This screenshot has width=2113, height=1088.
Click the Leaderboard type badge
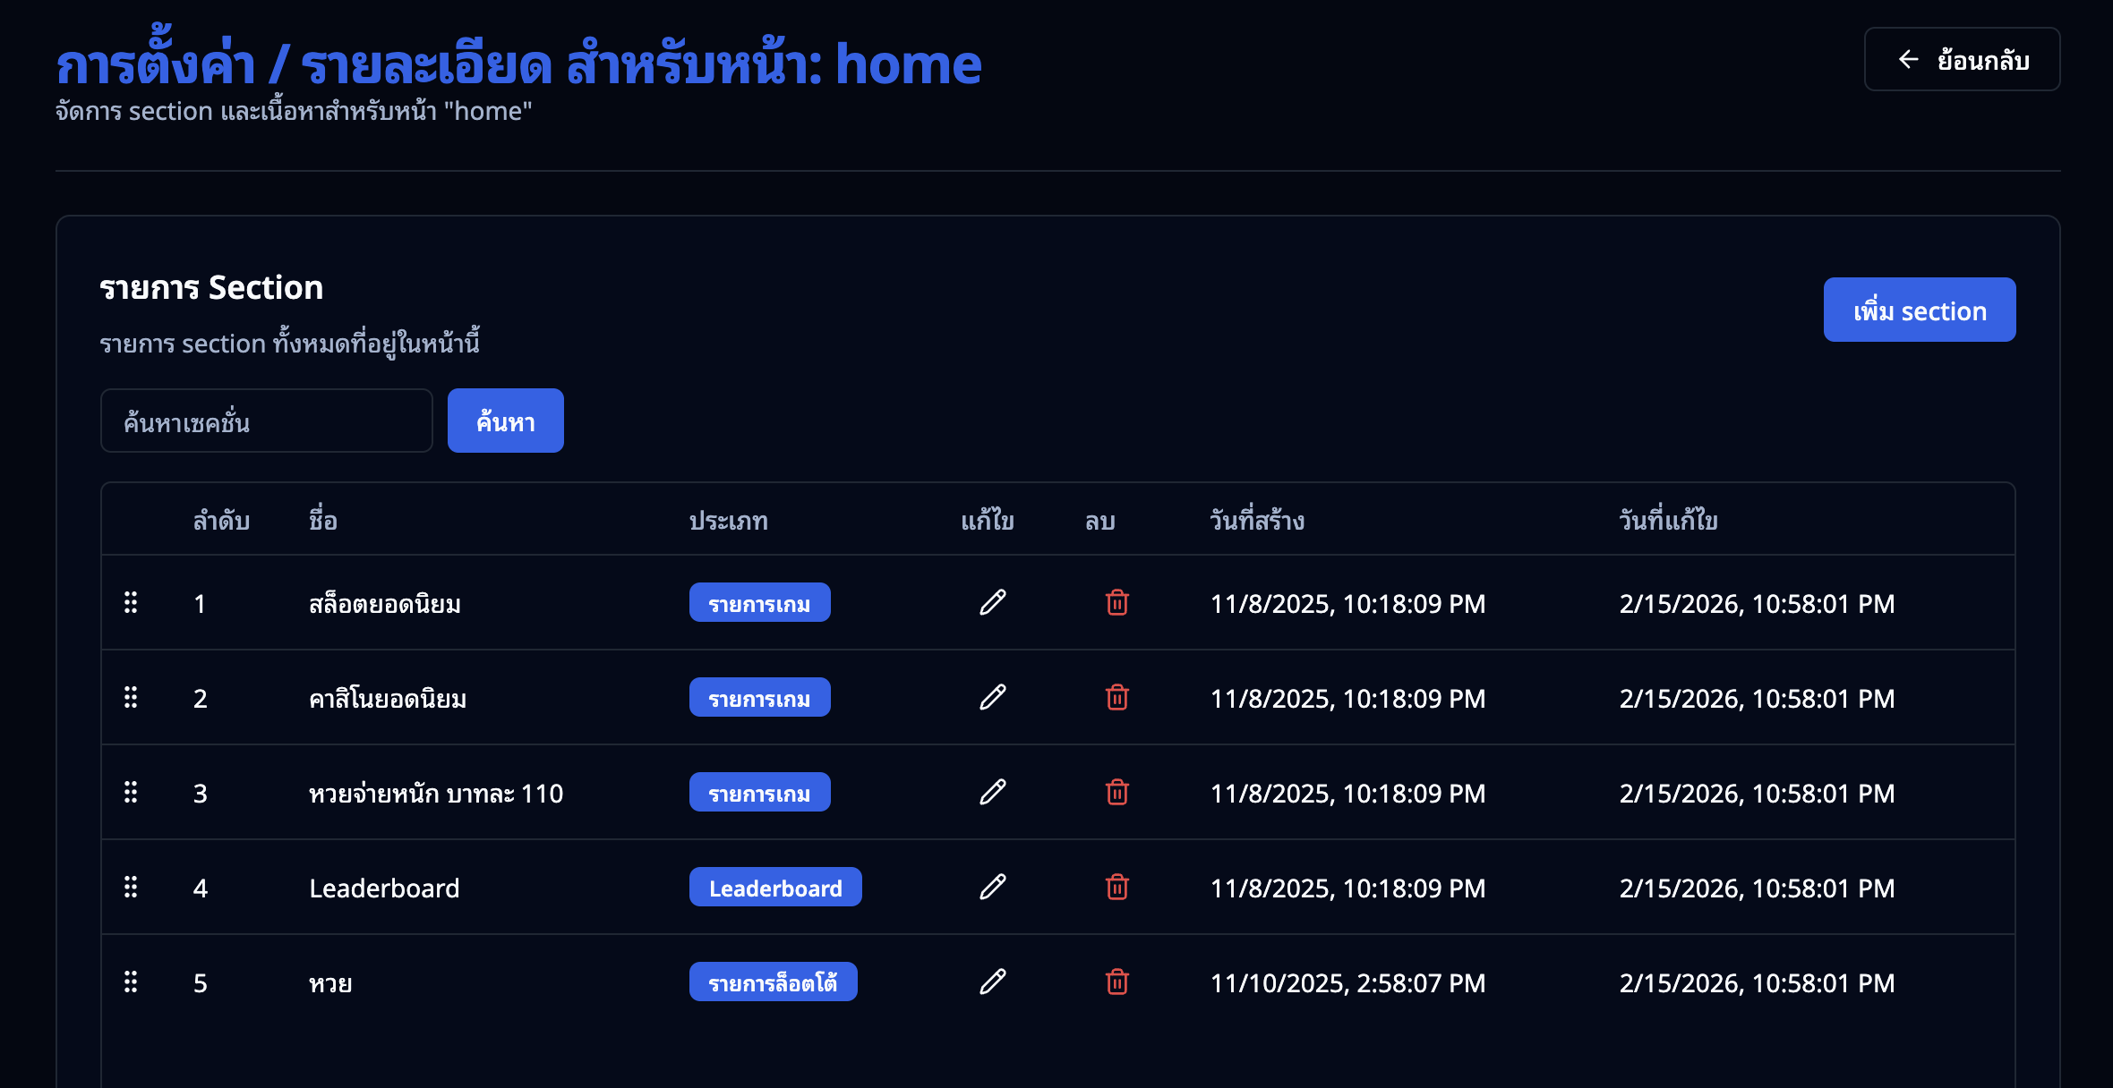click(x=775, y=888)
